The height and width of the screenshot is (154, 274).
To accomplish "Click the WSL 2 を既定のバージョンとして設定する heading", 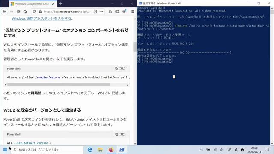I will 42,110.
